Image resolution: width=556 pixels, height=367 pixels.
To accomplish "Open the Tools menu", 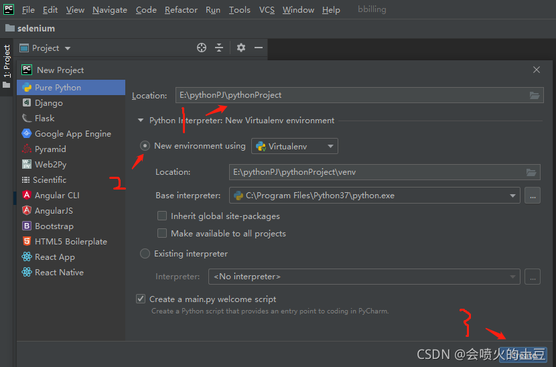I will [239, 10].
